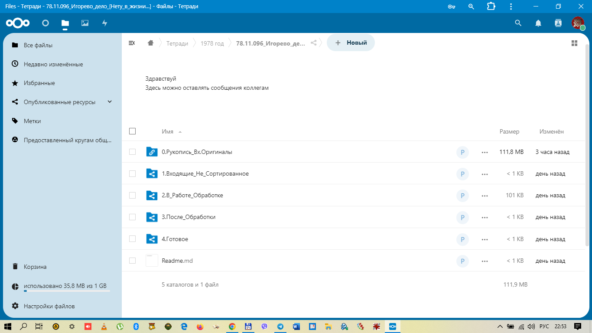Switch to grid view

(x=574, y=43)
